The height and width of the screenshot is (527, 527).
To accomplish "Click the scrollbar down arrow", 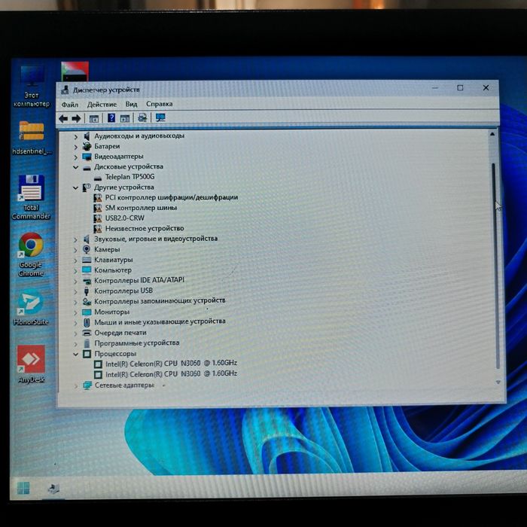I will coord(498,382).
